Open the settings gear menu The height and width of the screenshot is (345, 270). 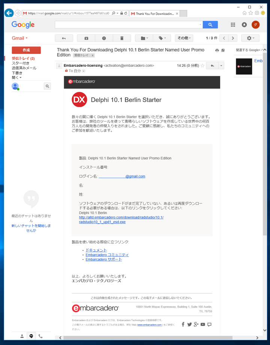pos(250,38)
